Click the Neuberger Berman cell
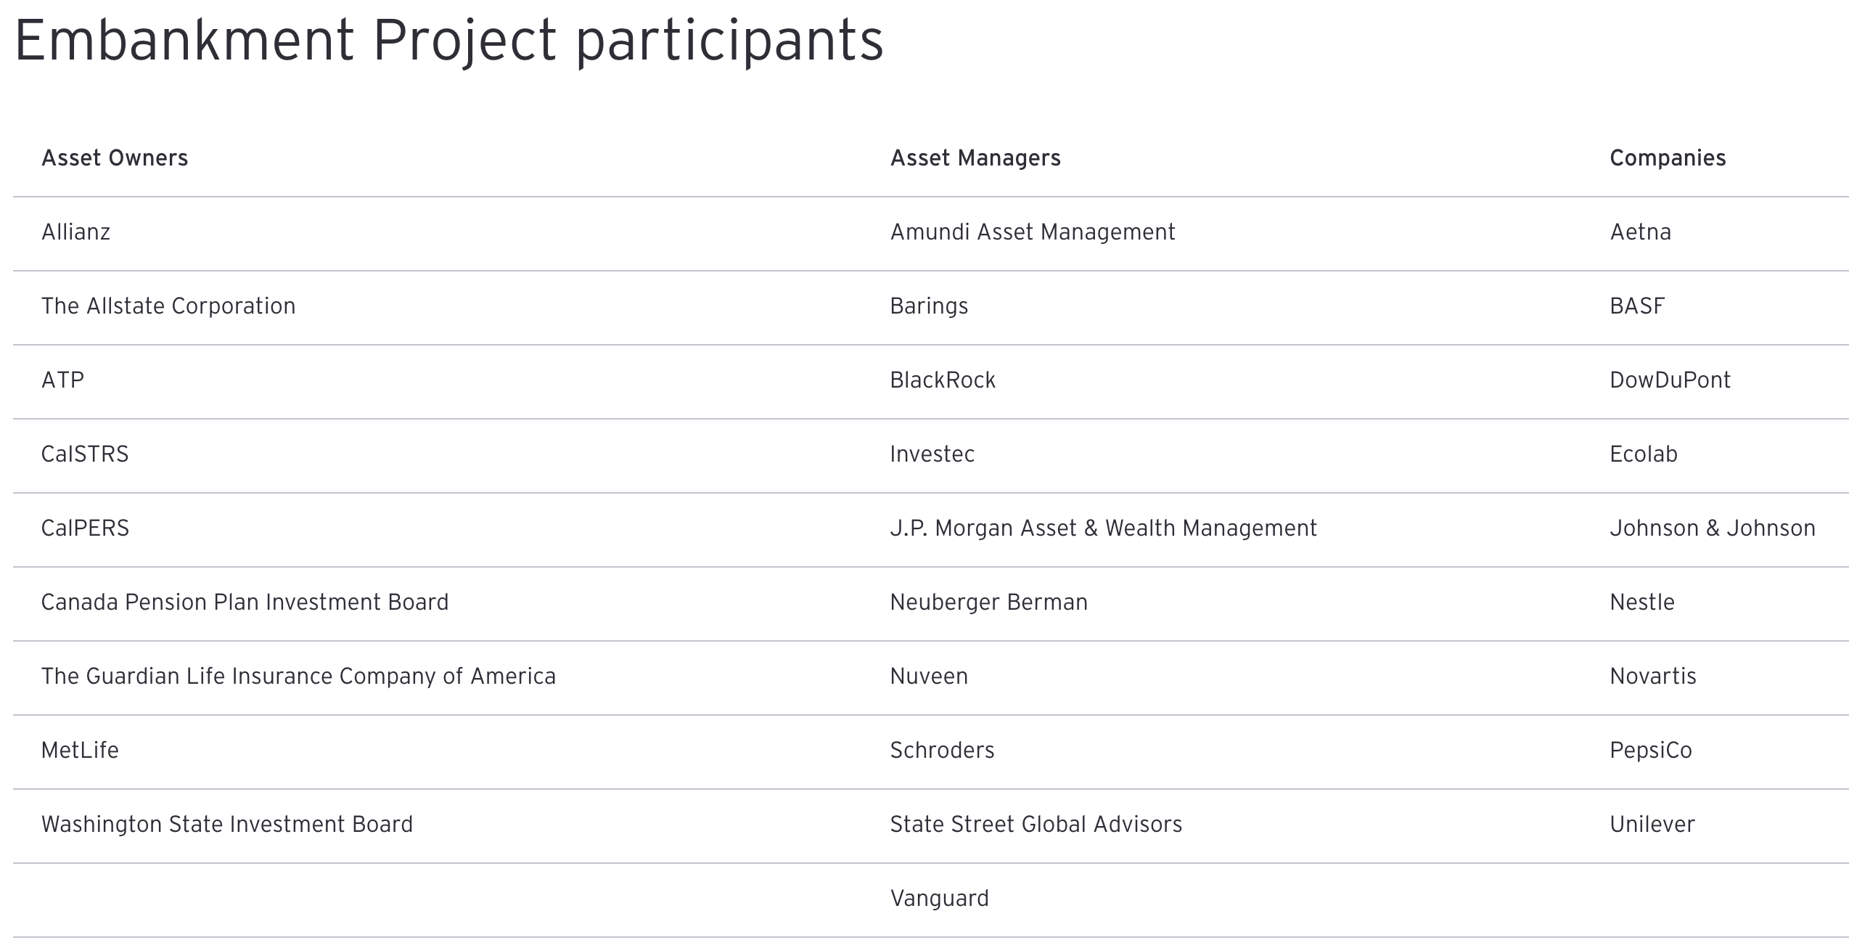The width and height of the screenshot is (1849, 948). tap(988, 602)
